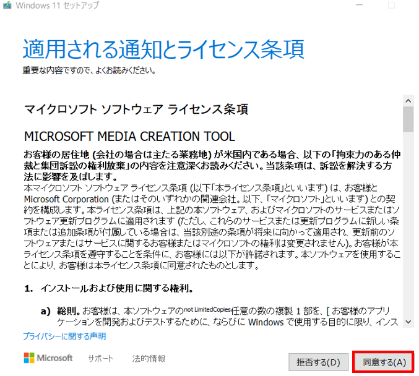This screenshot has height=376, width=419.
Task: Click the license scrollbar down arrow
Action: 408,322
